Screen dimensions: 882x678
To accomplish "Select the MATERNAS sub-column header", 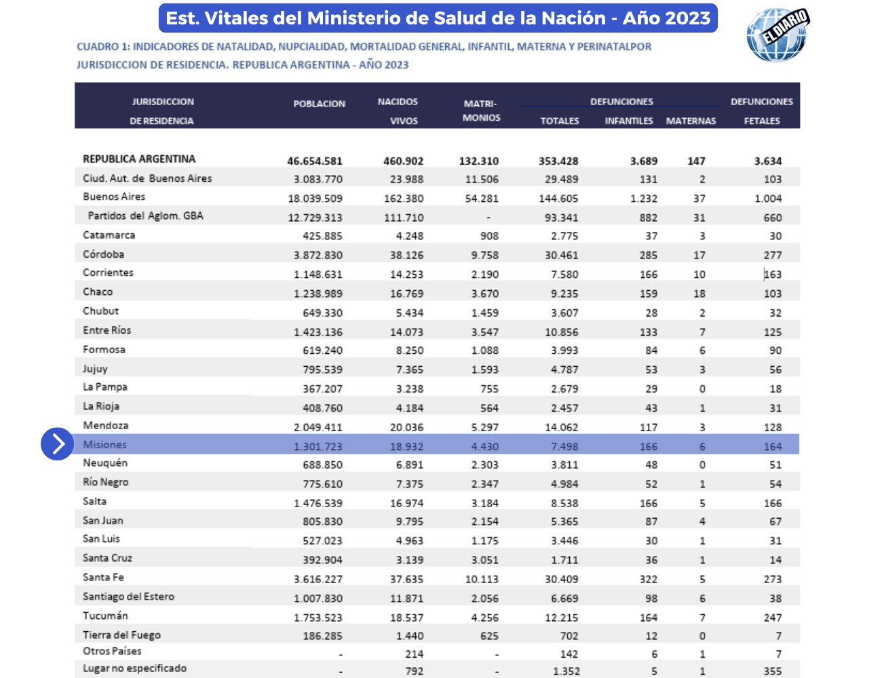I will [691, 121].
